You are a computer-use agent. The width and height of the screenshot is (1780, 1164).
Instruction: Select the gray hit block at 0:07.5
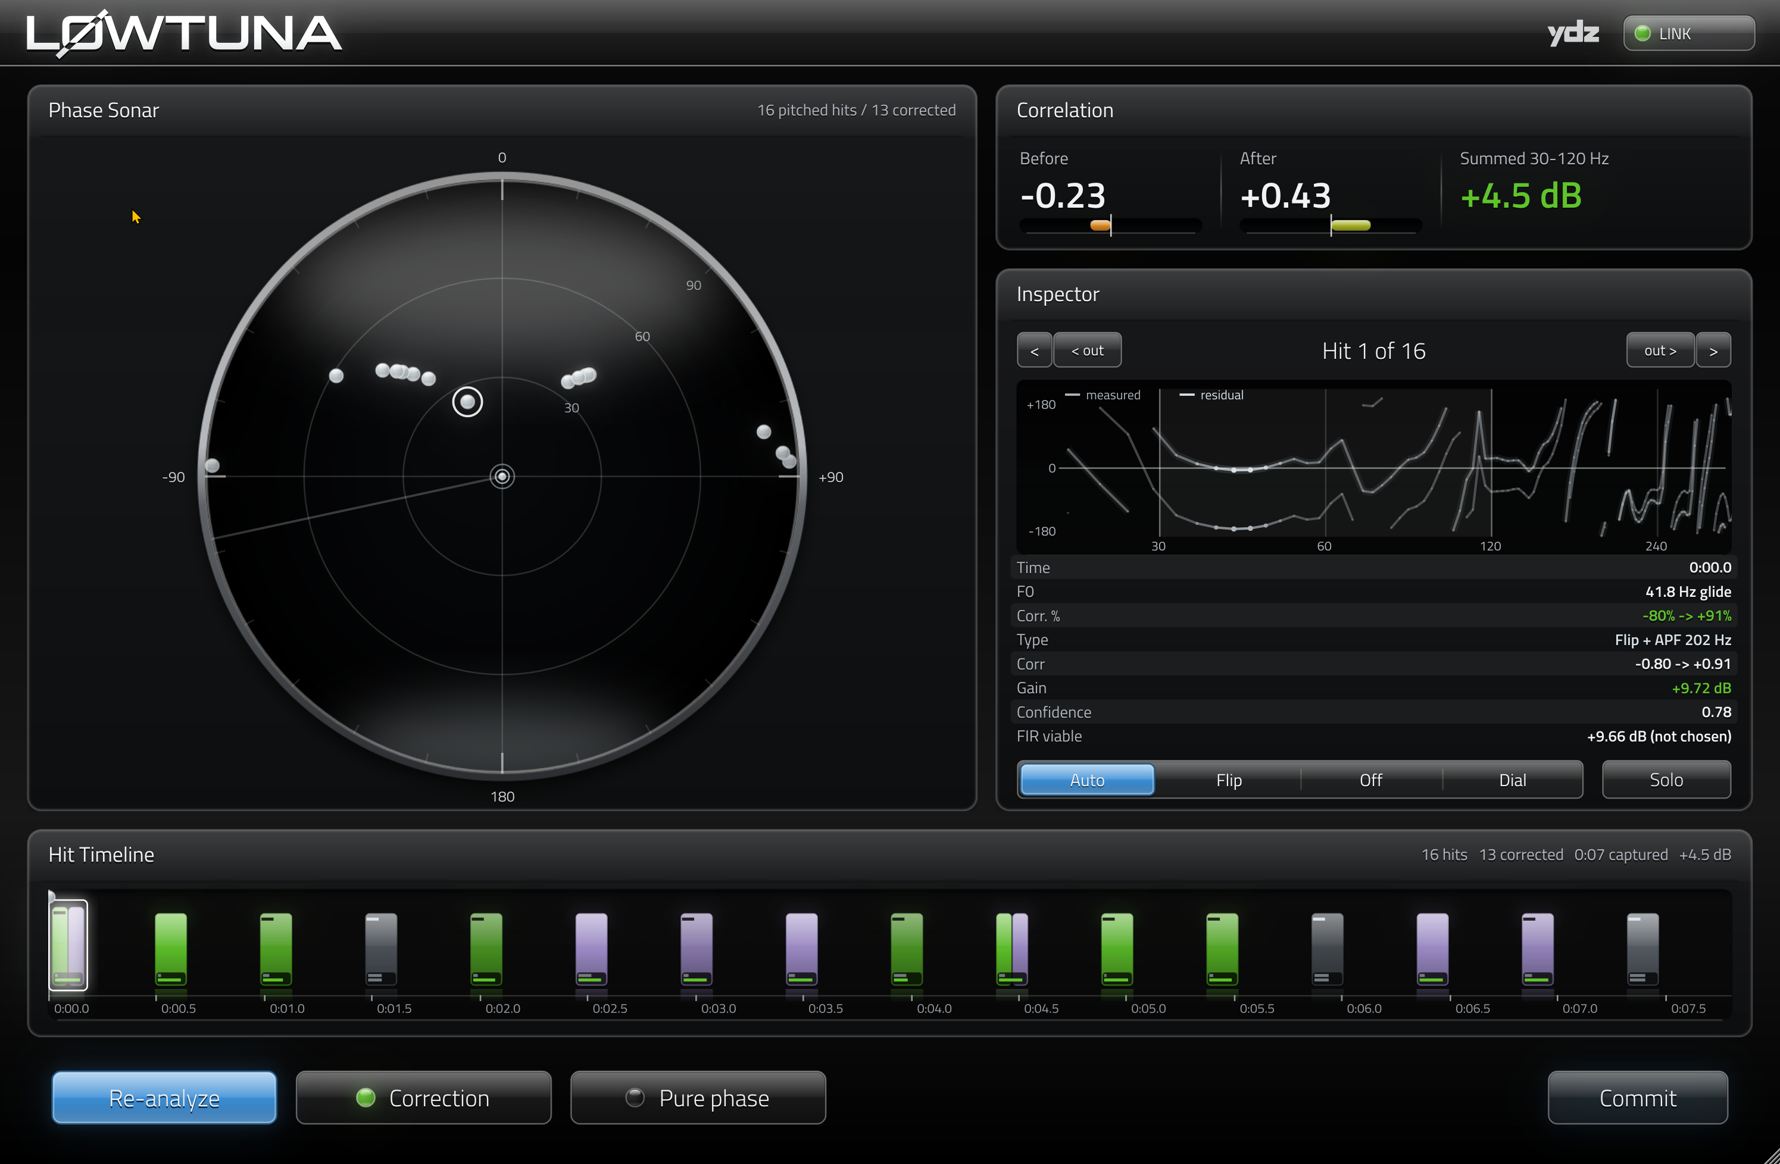point(1642,949)
